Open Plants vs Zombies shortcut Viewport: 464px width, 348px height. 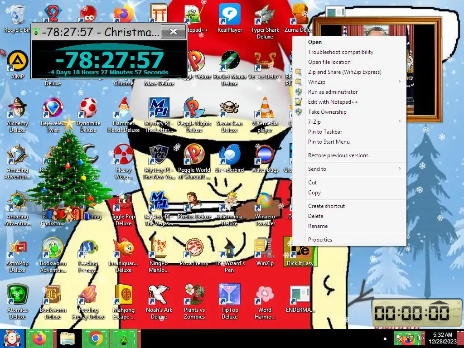(194, 302)
